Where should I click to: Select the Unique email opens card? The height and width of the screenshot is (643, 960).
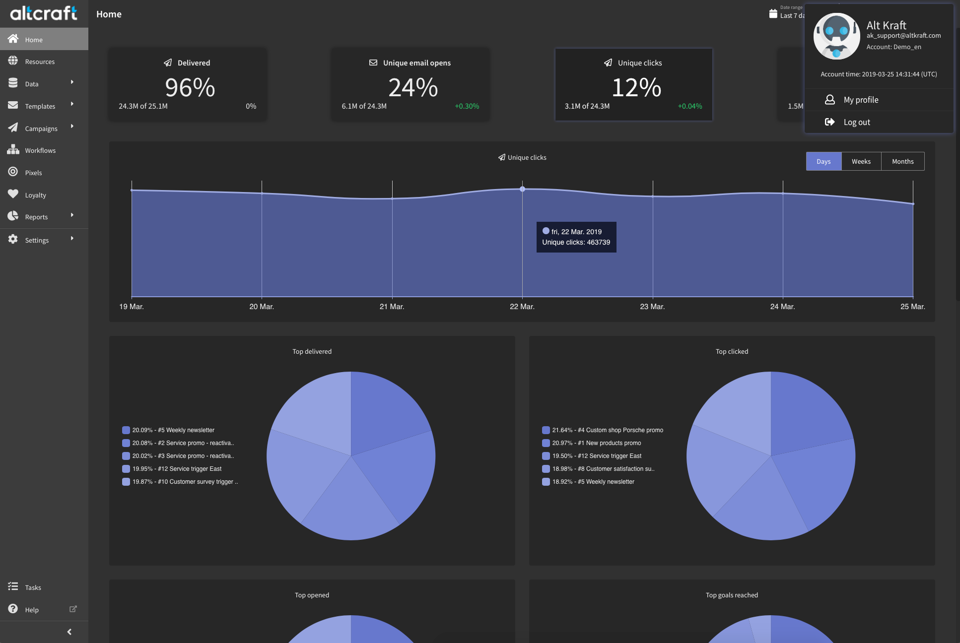click(410, 84)
